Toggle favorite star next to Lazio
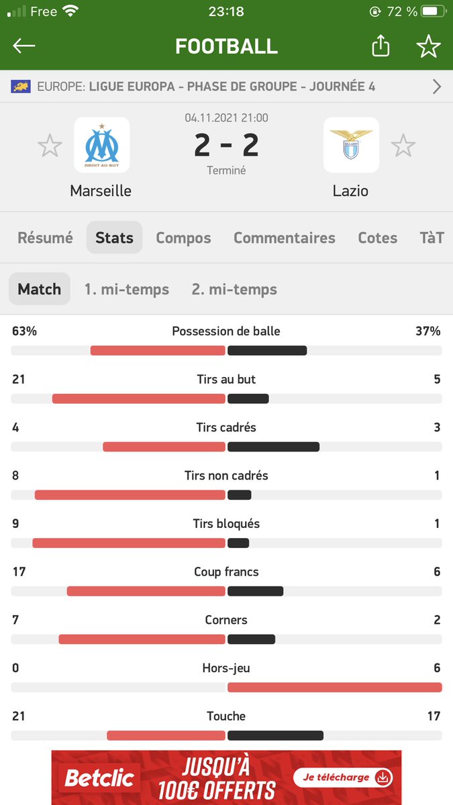The height and width of the screenshot is (805, 453). (x=403, y=146)
